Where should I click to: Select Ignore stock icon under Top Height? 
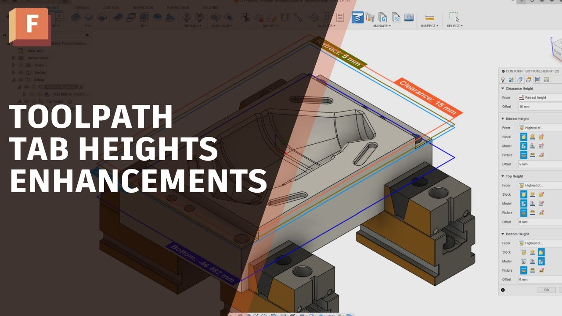click(541, 194)
